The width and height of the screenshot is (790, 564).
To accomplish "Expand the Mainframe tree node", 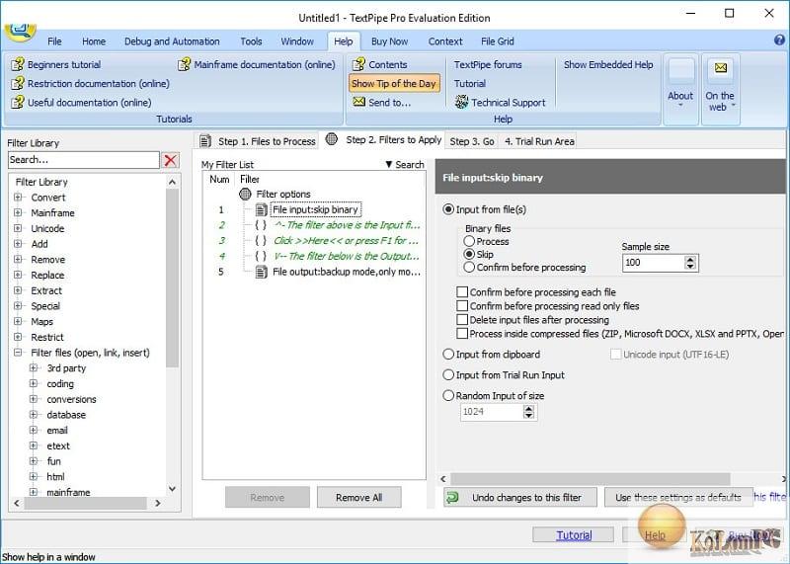I will click(18, 212).
